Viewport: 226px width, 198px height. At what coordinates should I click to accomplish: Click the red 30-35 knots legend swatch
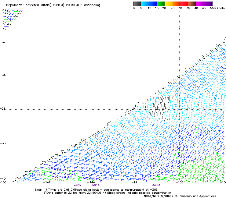click(184, 4)
